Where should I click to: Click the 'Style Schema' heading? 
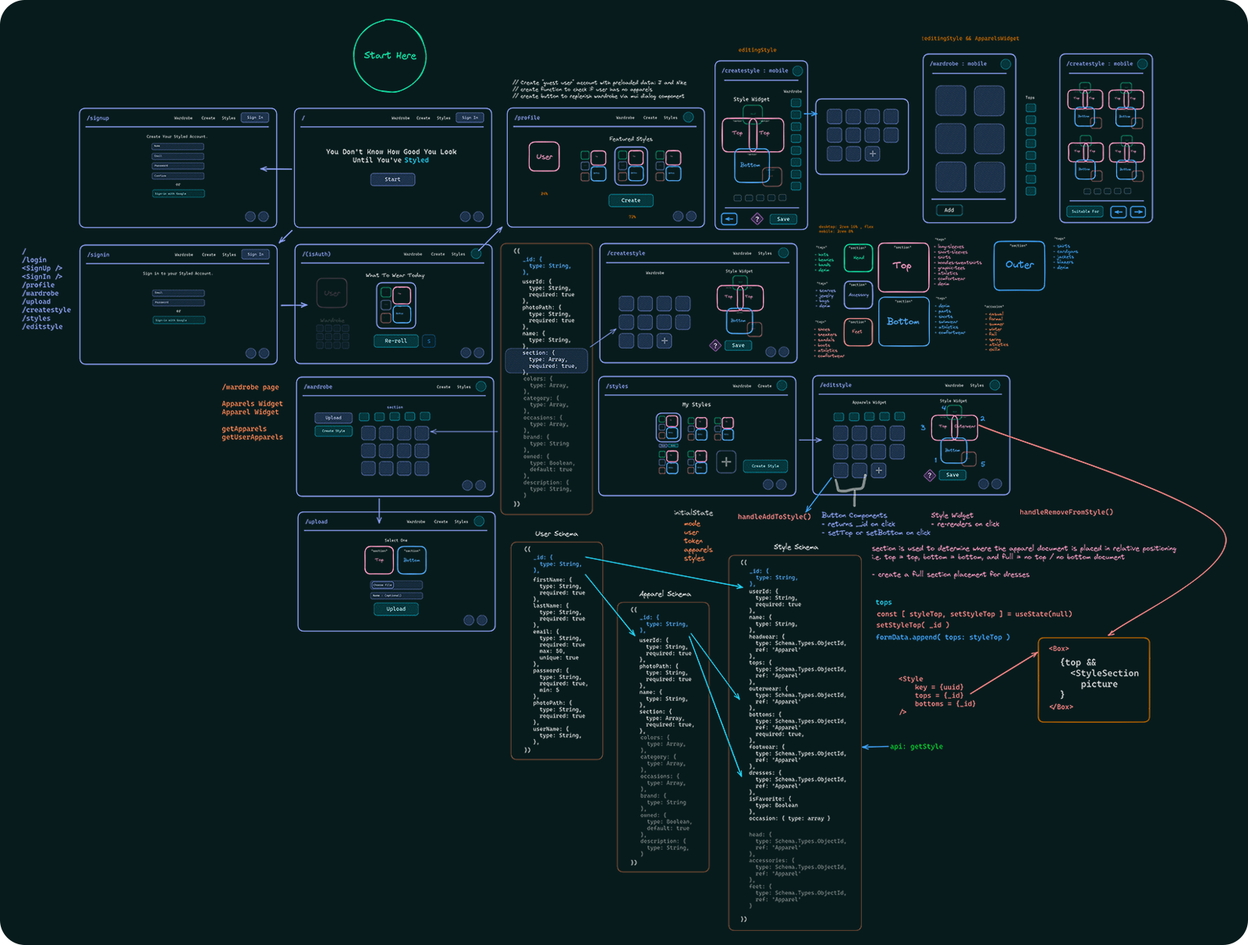tap(796, 547)
